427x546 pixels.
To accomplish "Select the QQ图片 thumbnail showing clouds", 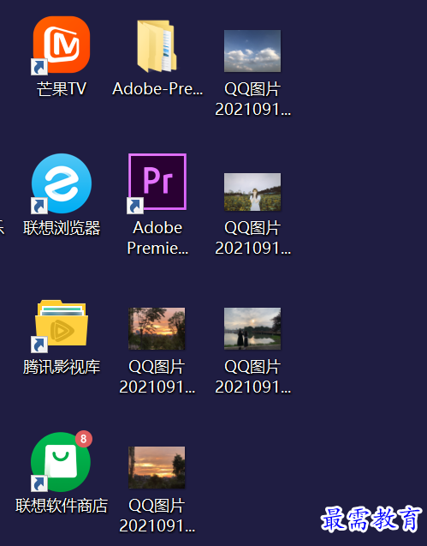I will click(252, 51).
